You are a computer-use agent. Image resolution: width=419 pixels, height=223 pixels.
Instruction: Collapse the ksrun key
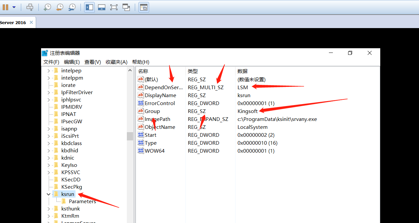click(x=49, y=194)
